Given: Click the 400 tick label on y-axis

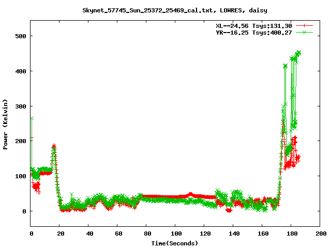Looking at the screenshot, I should click(x=20, y=71).
